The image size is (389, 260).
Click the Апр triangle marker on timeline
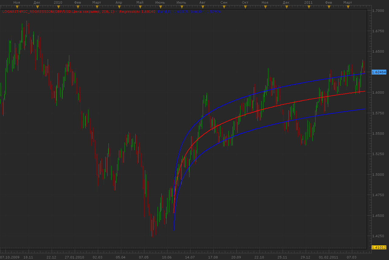point(119,6)
